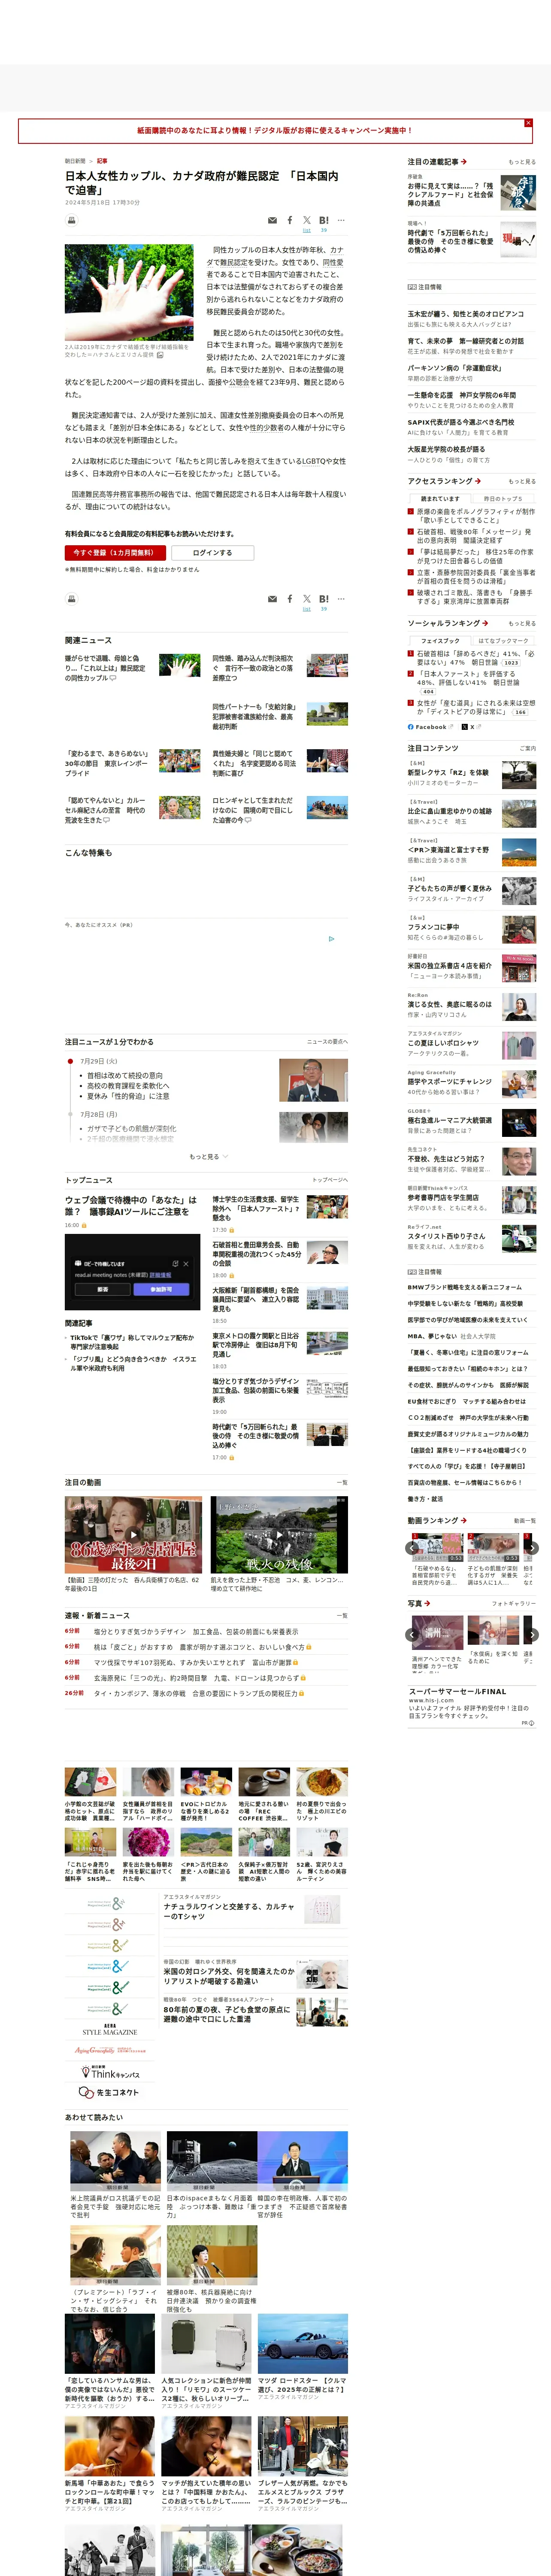Open bottom more-share ellipsis menu
The width and height of the screenshot is (551, 2576).
tap(341, 599)
